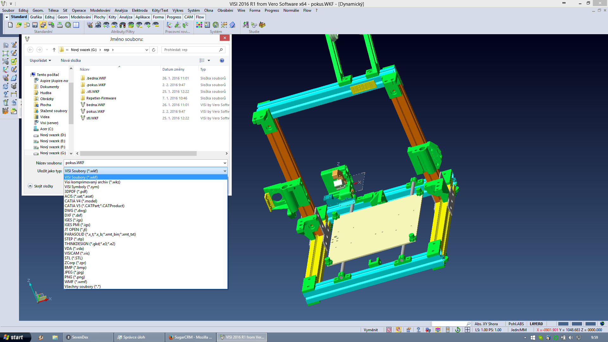Switch to the CAM toolbar tab
Image resolution: width=608 pixels, height=342 pixels.
[188, 17]
